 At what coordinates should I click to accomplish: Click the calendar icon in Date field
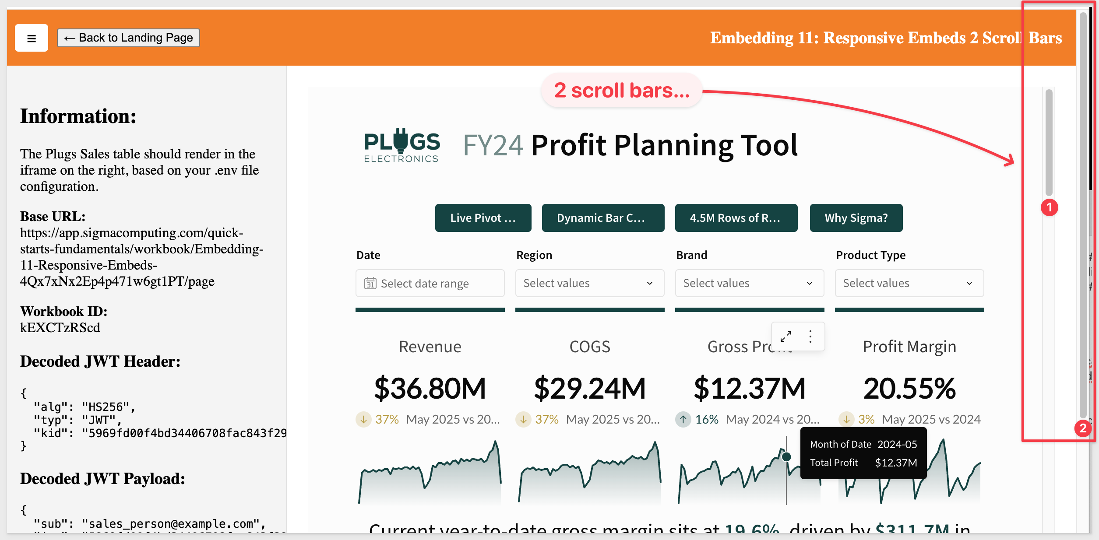tap(370, 284)
